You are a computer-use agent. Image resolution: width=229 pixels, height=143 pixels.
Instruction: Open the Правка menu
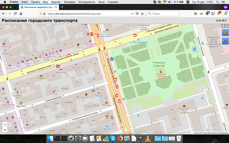[x=36, y=2]
